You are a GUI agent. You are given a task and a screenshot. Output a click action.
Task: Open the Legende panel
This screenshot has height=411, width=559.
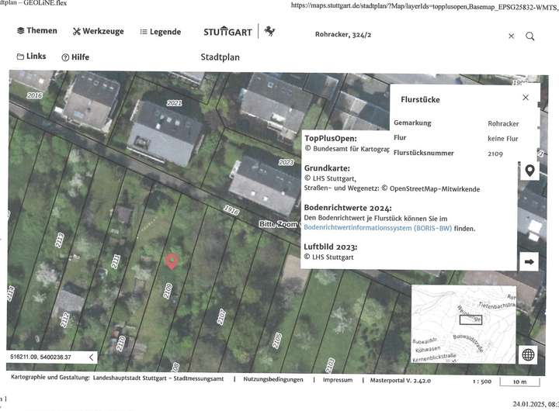click(161, 32)
